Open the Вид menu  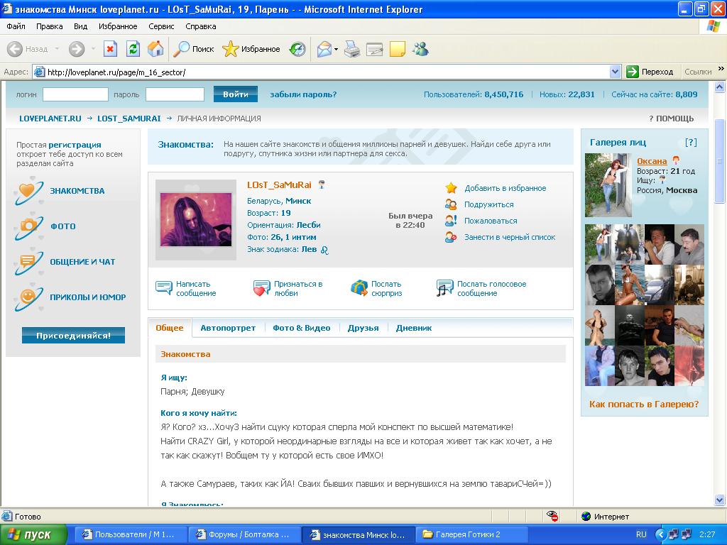81,26
